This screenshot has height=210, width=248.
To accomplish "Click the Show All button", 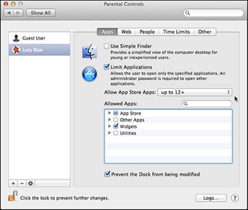I will click(41, 13).
